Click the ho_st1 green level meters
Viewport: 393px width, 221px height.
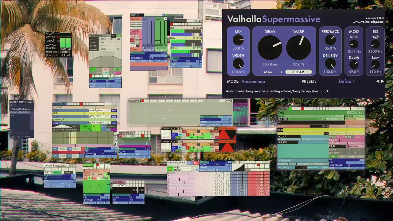pyautogui.click(x=65, y=42)
